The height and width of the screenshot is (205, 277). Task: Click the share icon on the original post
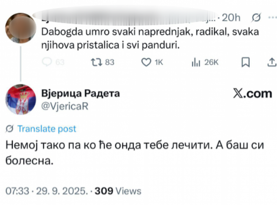[271, 62]
